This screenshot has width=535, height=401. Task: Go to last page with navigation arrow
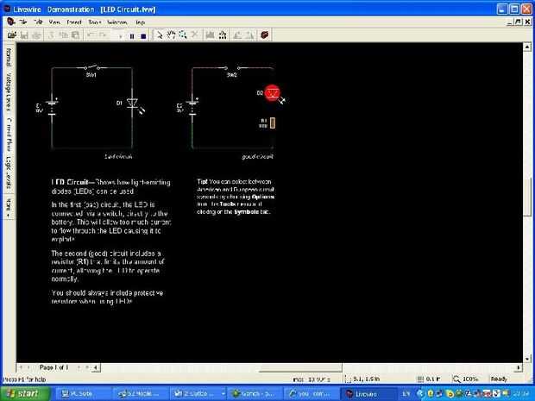tap(87, 367)
